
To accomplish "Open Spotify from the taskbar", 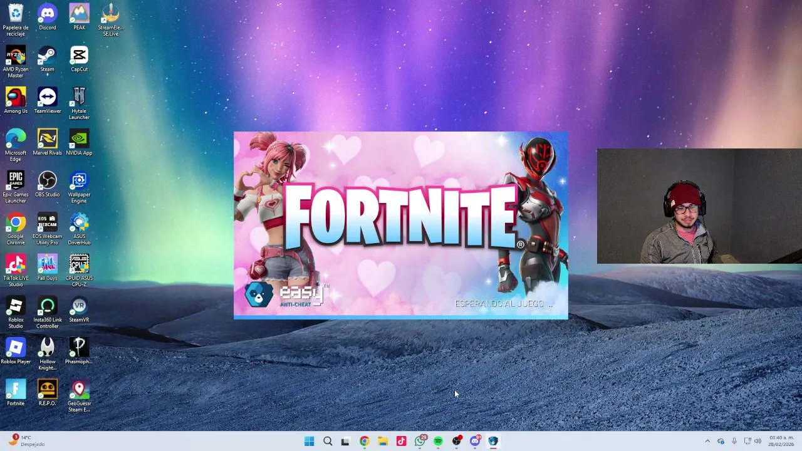I will pos(438,441).
